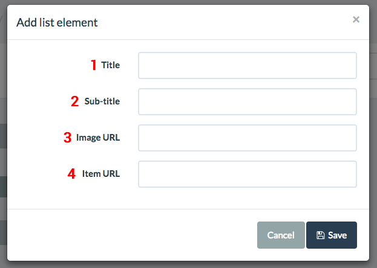Close the Add list element dialog
Screen dimensions: 377x268
tap(356, 19)
